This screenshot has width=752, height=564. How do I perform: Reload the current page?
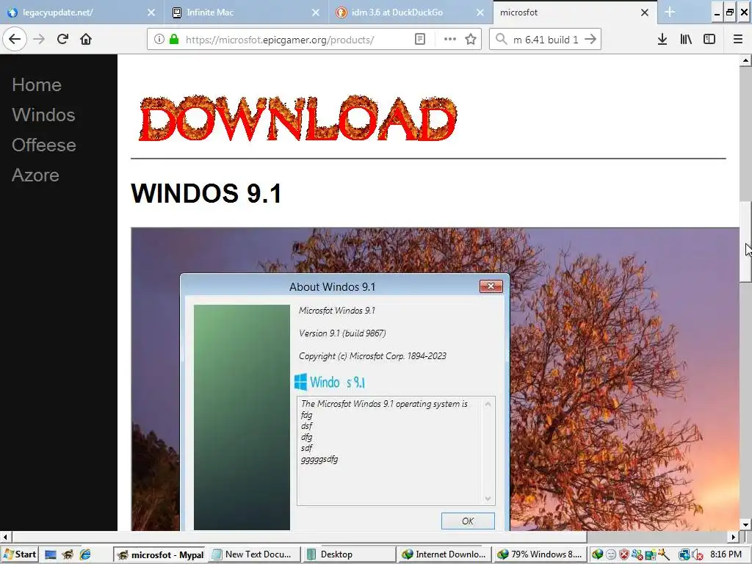[x=63, y=40]
